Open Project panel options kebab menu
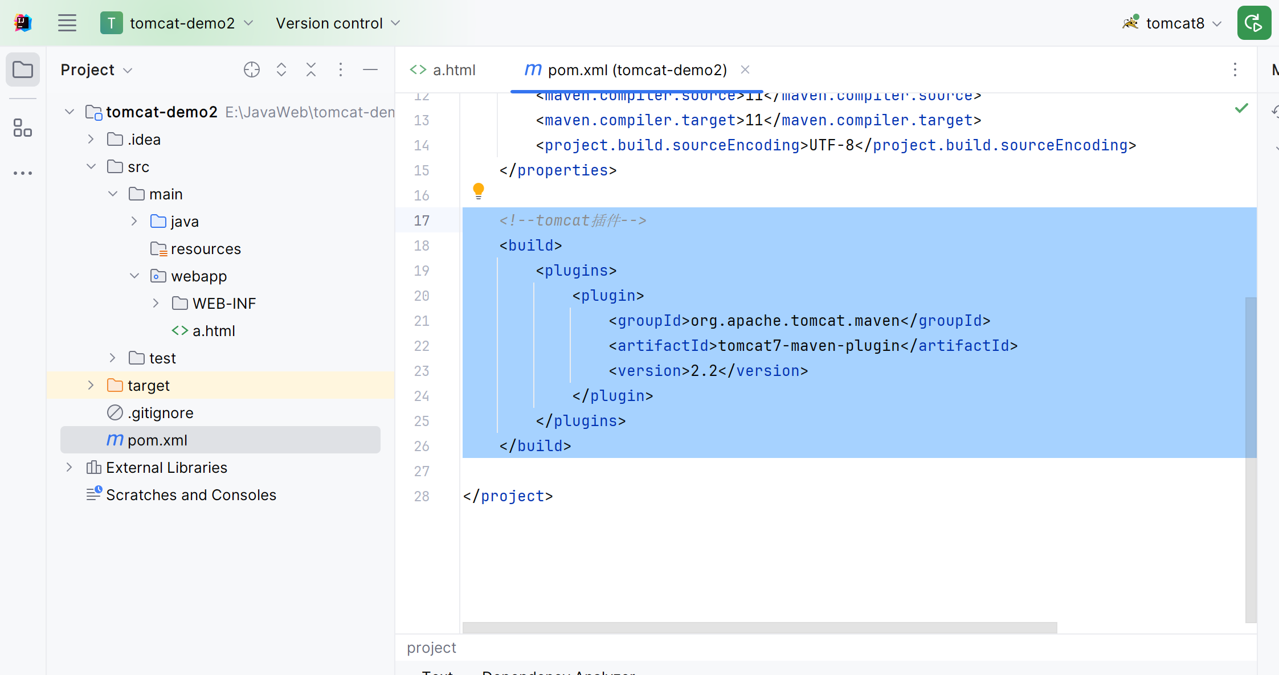Screen dimensions: 1279x675 point(341,69)
